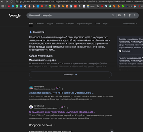
Task: Open 'Смерть и похороны' Wikipedia card
Action: tap(131, 40)
